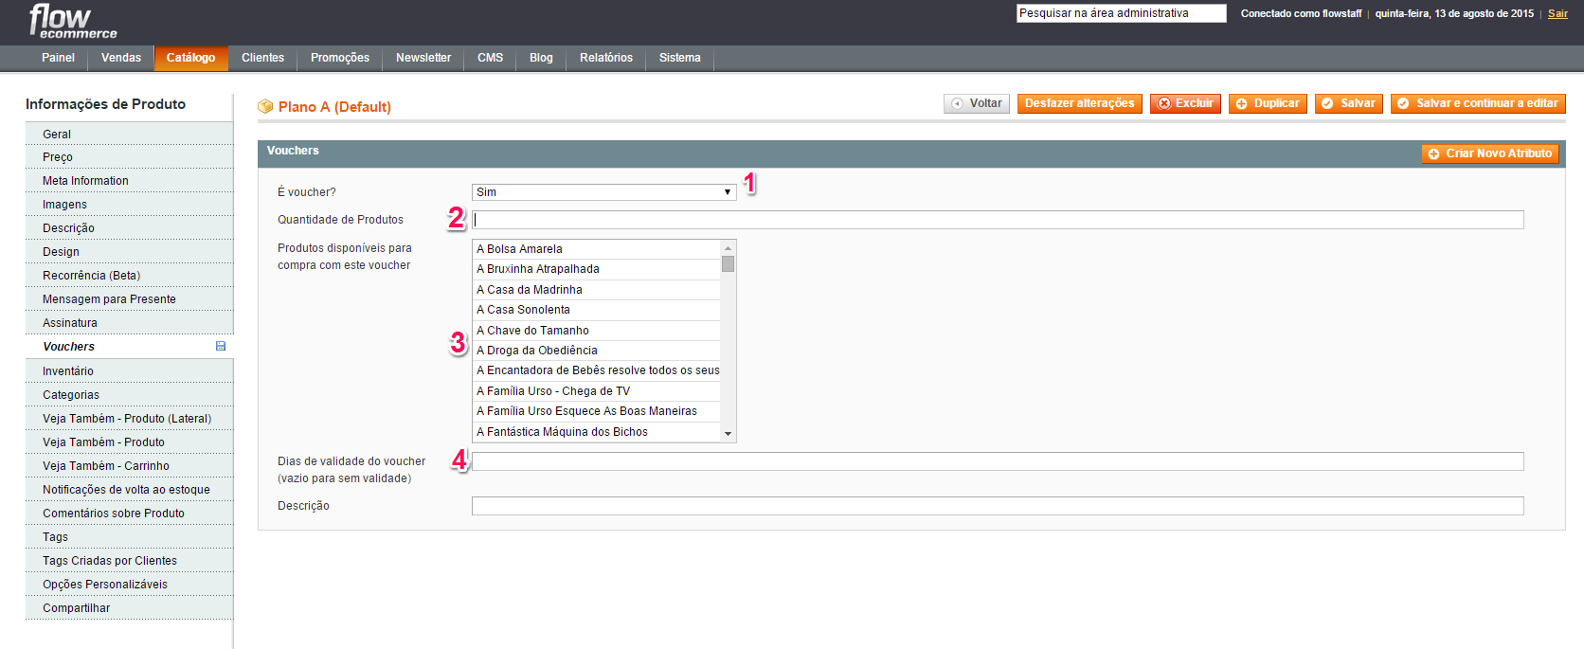Screen dimensions: 1584x649
Task: Open Tags Criadas por Clientes tab
Action: (x=129, y=561)
